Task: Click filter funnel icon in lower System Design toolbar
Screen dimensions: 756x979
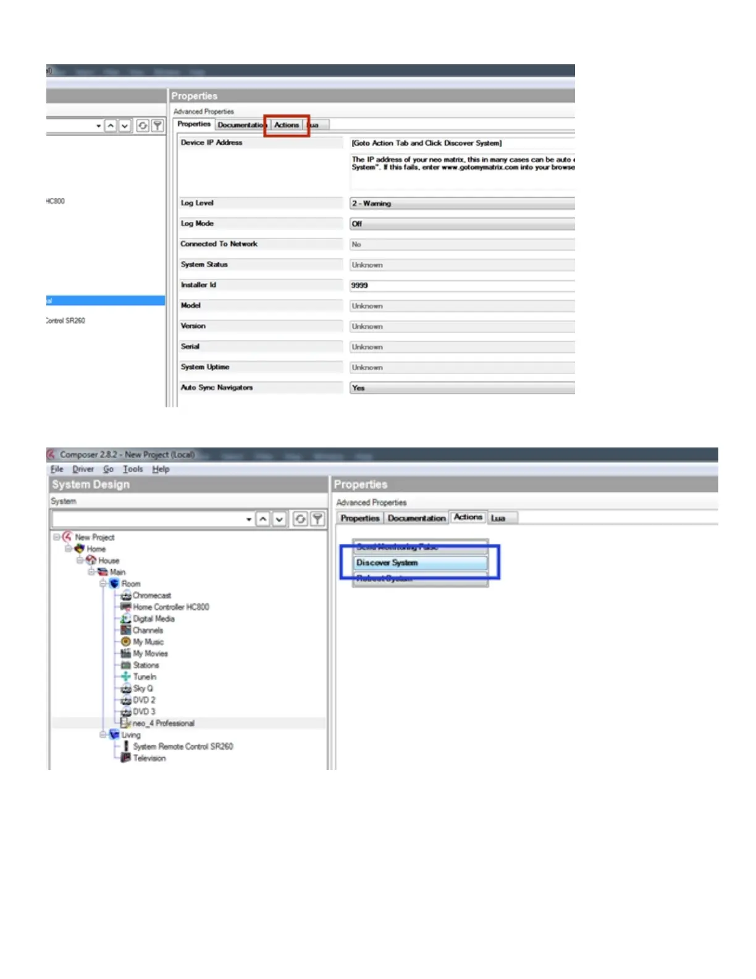Action: tap(317, 519)
